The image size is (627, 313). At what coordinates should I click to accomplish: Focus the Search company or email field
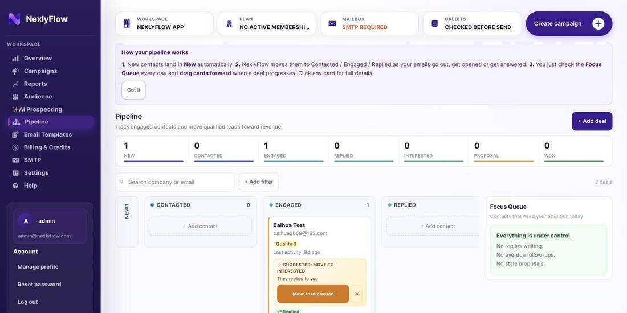(175, 182)
